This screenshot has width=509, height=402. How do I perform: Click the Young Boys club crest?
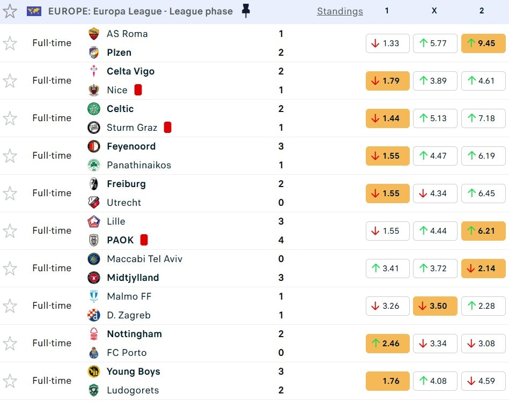[94, 371]
